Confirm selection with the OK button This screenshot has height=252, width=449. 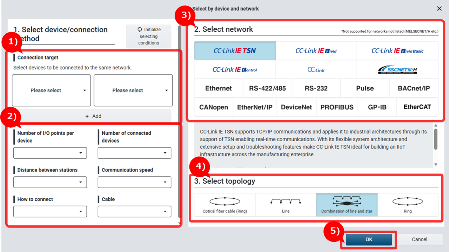pos(369,239)
